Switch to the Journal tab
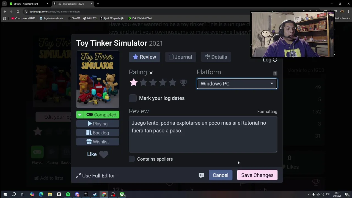 coord(180,57)
